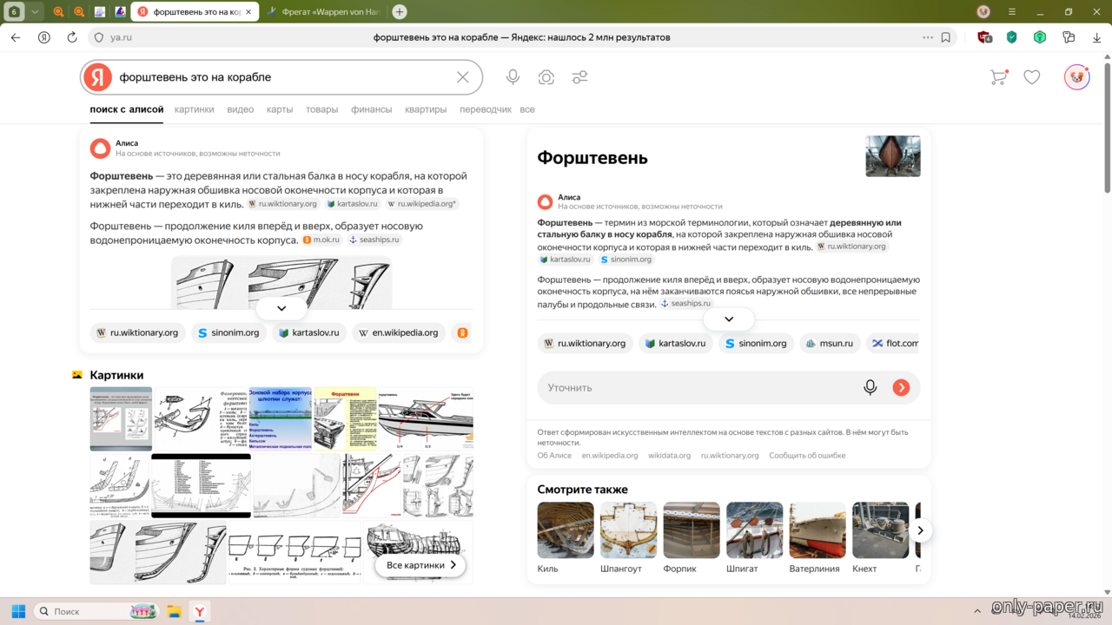Open favorites heart icon

pos(1032,77)
